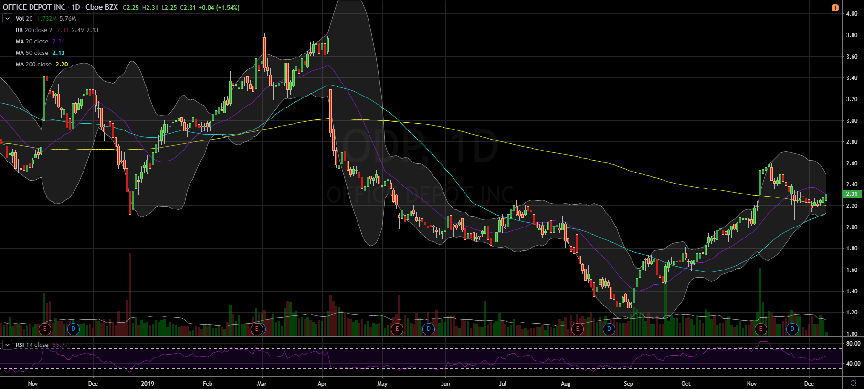Click the RSI 14 close indicator label
Image resolution: width=864 pixels, height=389 pixels.
(32, 345)
